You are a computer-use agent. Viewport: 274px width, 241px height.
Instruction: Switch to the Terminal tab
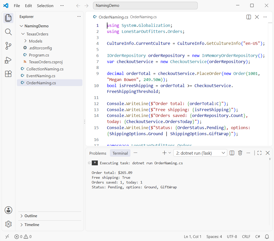[120, 153]
